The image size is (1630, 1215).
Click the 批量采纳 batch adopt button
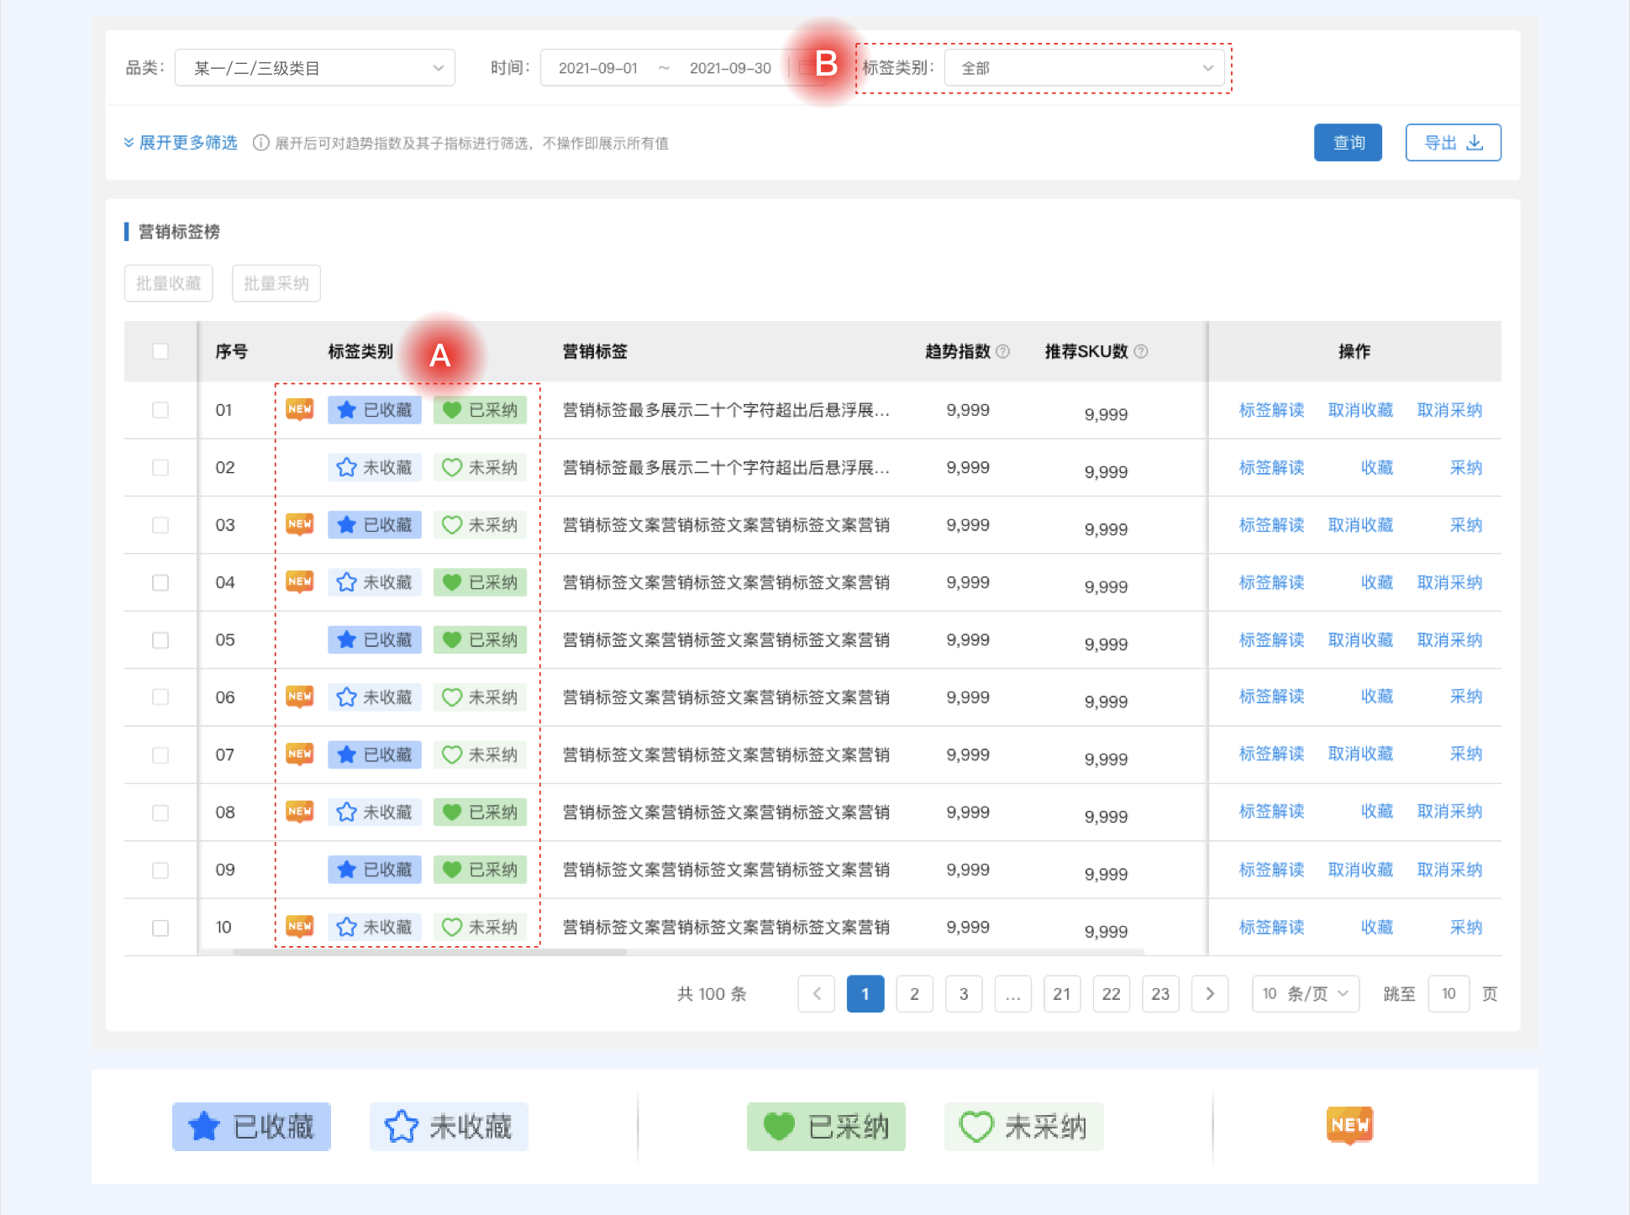coord(276,283)
